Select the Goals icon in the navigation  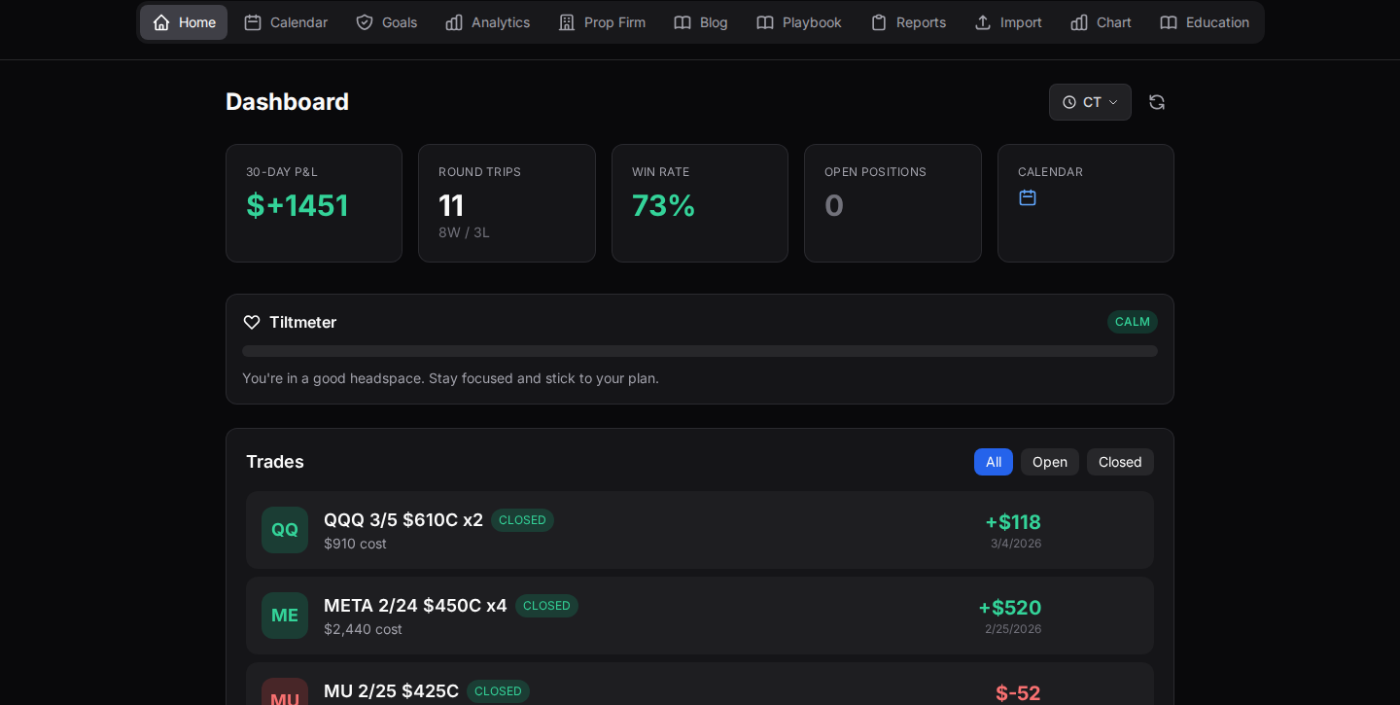(364, 22)
